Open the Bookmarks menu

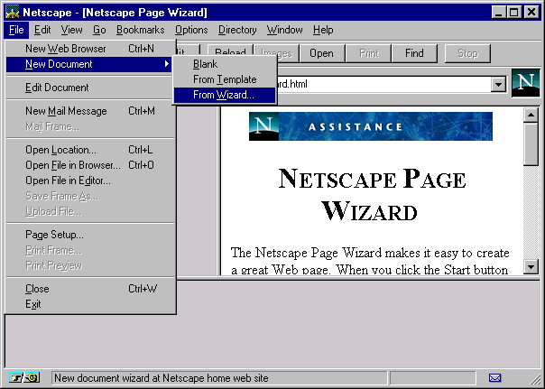tap(141, 30)
